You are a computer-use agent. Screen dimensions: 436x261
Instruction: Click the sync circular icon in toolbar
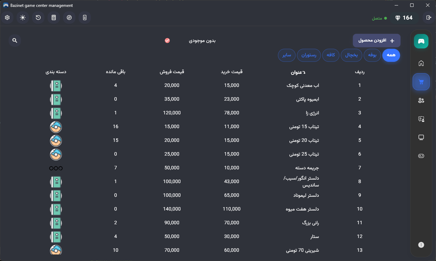(69, 18)
